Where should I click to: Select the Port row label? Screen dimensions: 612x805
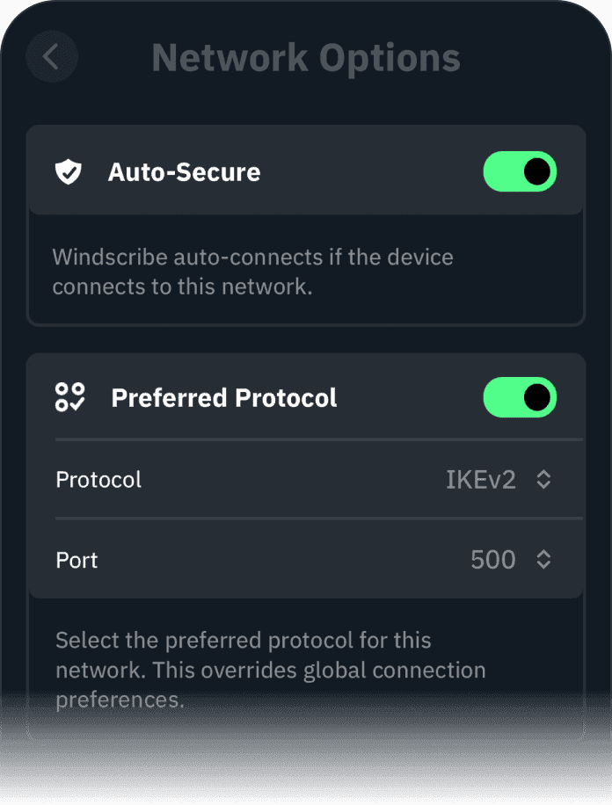click(x=77, y=560)
